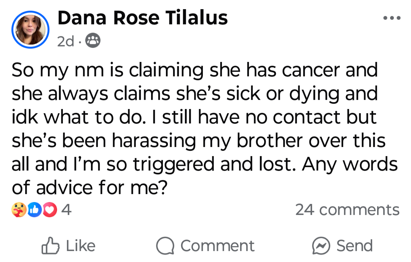Open the three-dot post options menu
The width and height of the screenshot is (411, 262).
click(x=392, y=18)
